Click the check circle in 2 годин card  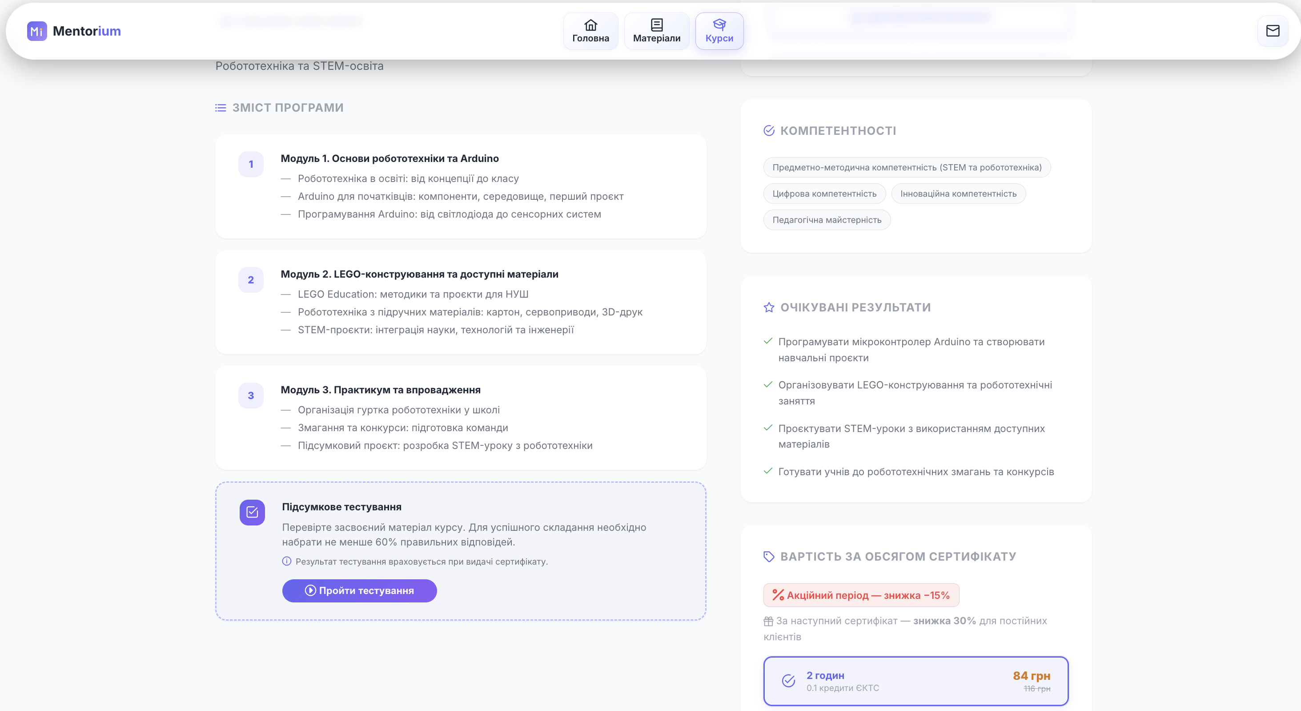pyautogui.click(x=788, y=681)
